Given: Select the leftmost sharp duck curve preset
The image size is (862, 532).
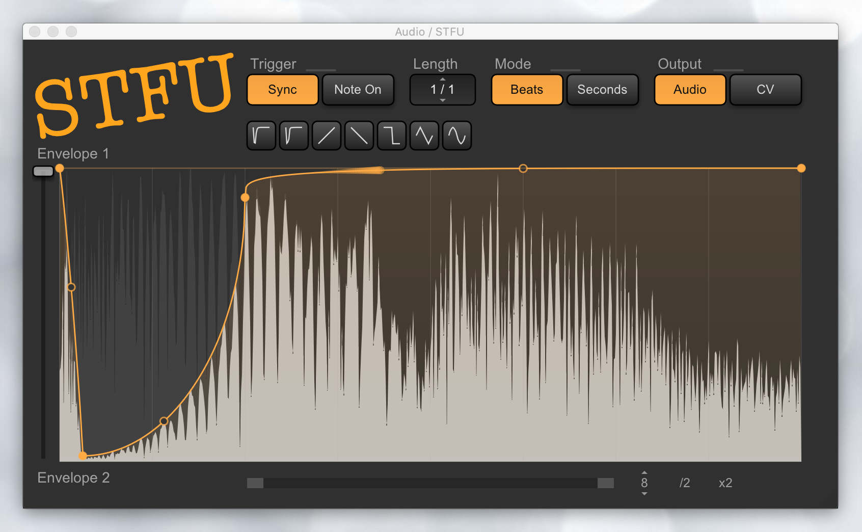Looking at the screenshot, I should [x=261, y=136].
